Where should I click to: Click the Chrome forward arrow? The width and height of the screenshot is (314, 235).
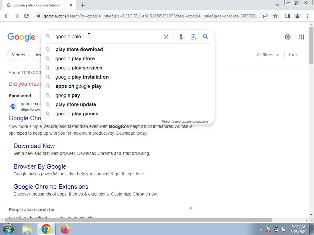[17, 16]
